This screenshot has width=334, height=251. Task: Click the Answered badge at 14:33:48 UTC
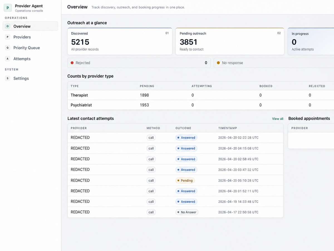[186, 202]
